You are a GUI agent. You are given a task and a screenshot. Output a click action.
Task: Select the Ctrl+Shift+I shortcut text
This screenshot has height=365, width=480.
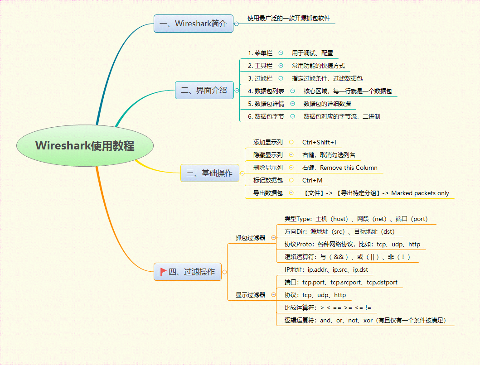(319, 142)
